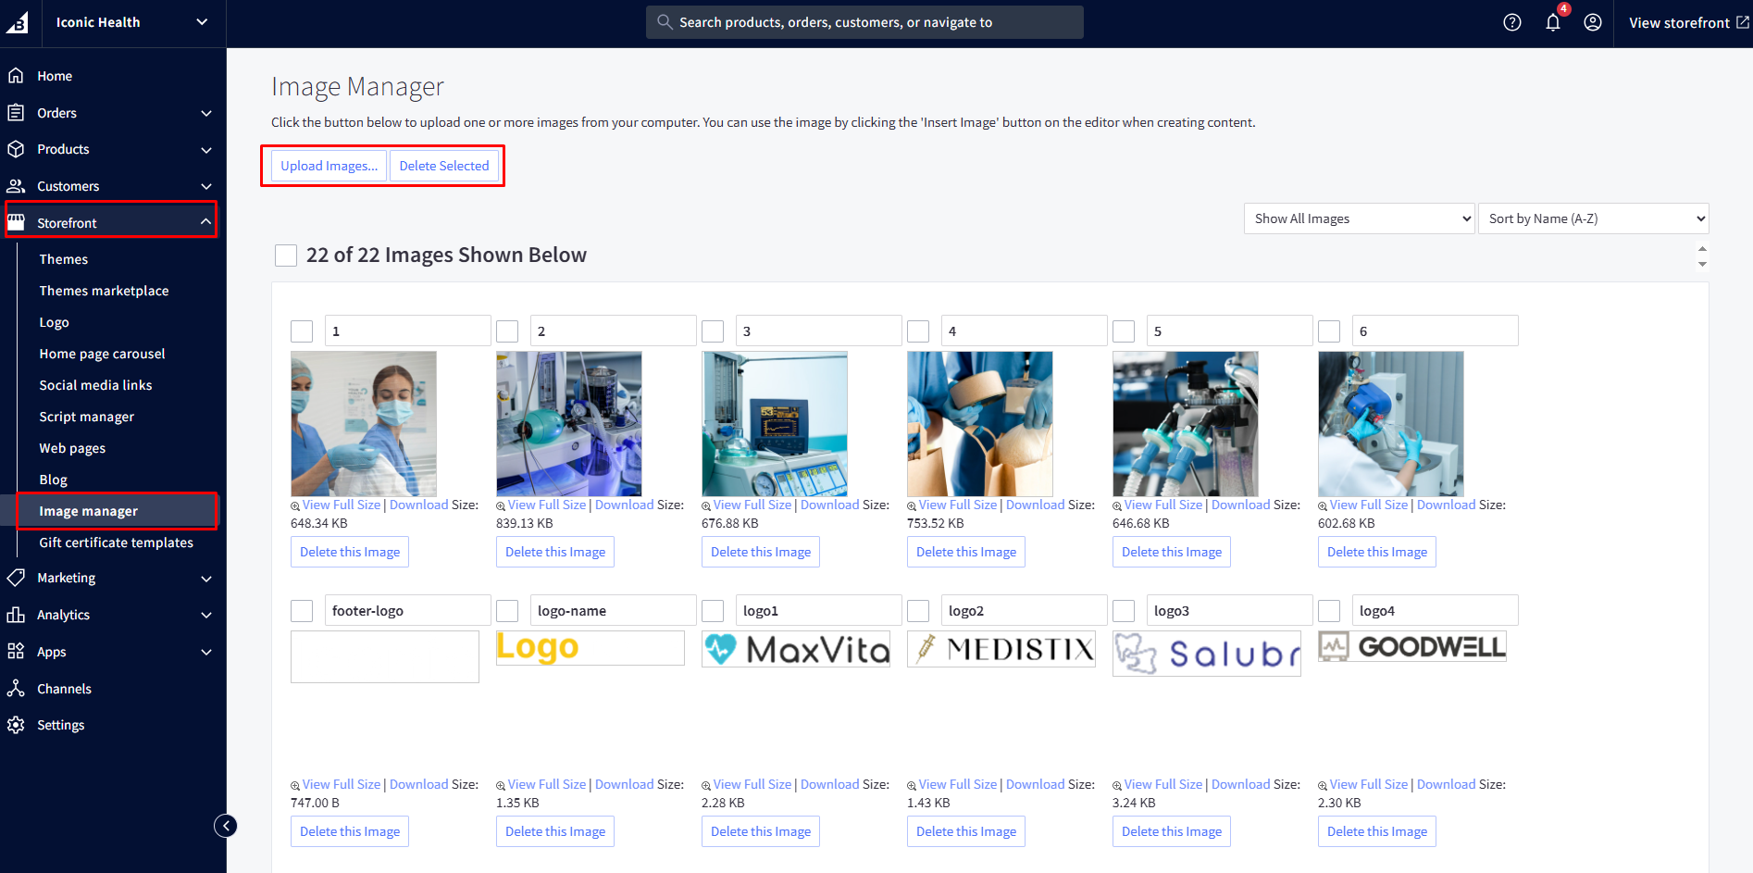This screenshot has width=1753, height=873.
Task: Click the Upload Images button
Action: tap(329, 166)
